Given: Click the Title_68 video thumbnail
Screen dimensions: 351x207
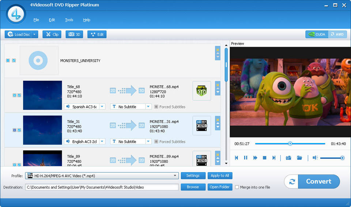Looking at the screenshot, I should point(42,95).
